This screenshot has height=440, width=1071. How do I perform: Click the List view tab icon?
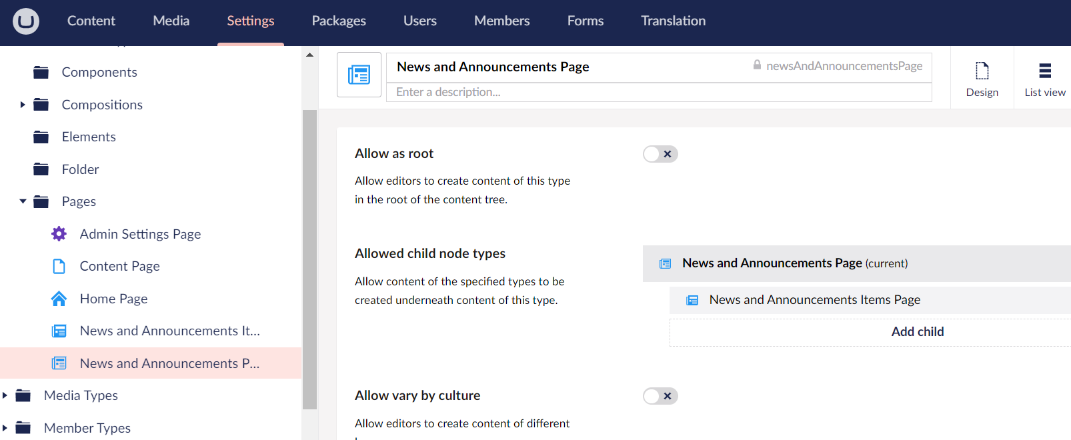tap(1045, 70)
